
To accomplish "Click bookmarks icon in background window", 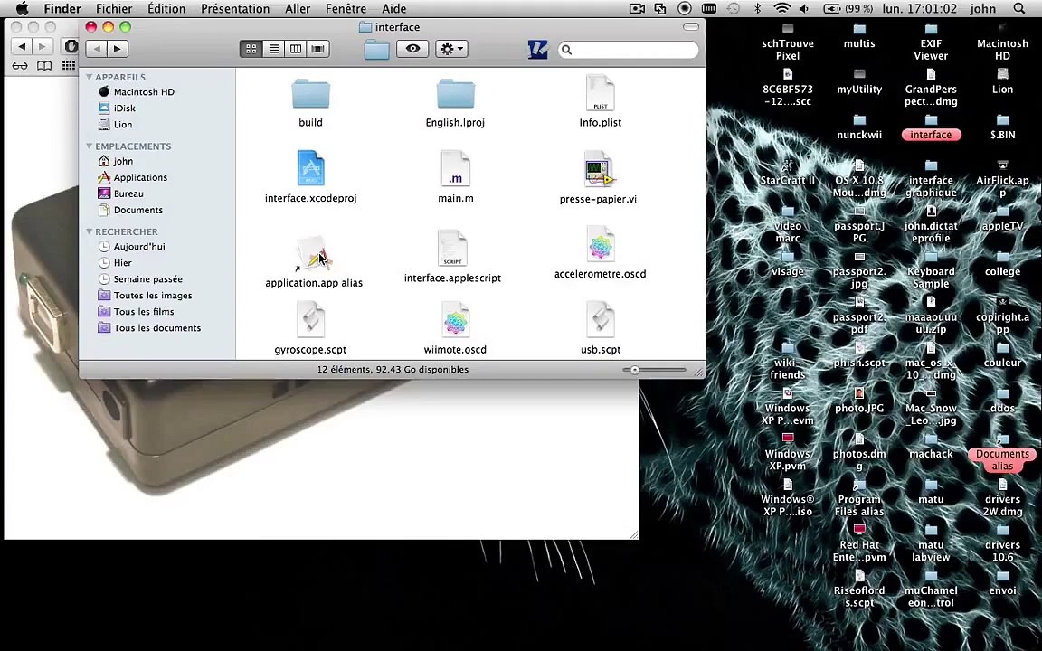I will [43, 66].
